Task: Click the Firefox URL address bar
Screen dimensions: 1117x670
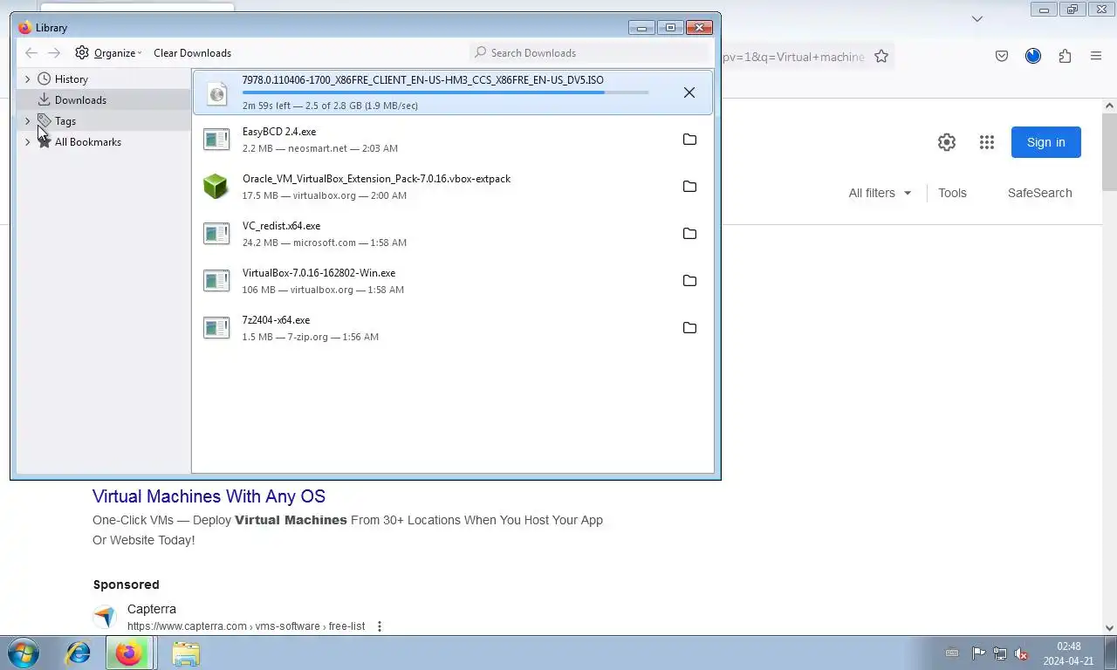Action: [x=792, y=57]
